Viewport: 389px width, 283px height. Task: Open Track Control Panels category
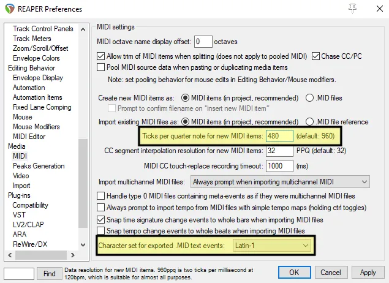pyautogui.click(x=43, y=29)
